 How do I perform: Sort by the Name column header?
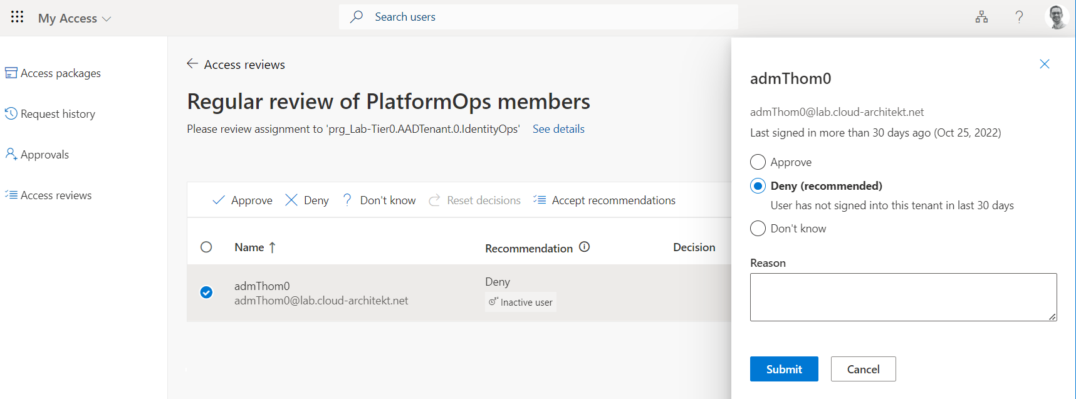coord(255,247)
